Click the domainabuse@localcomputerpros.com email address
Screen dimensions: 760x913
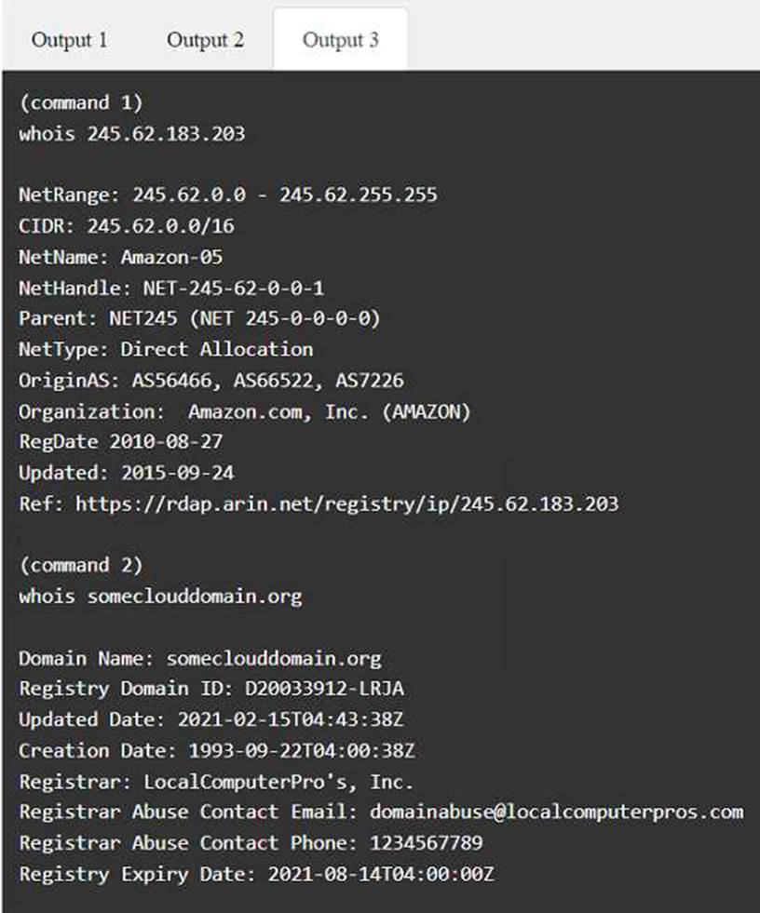557,812
